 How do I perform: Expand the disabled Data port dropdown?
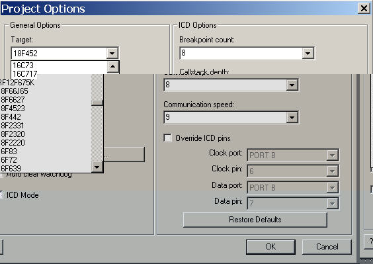click(x=332, y=188)
